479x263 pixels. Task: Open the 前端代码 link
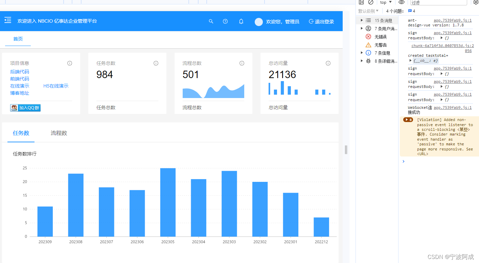(20, 79)
